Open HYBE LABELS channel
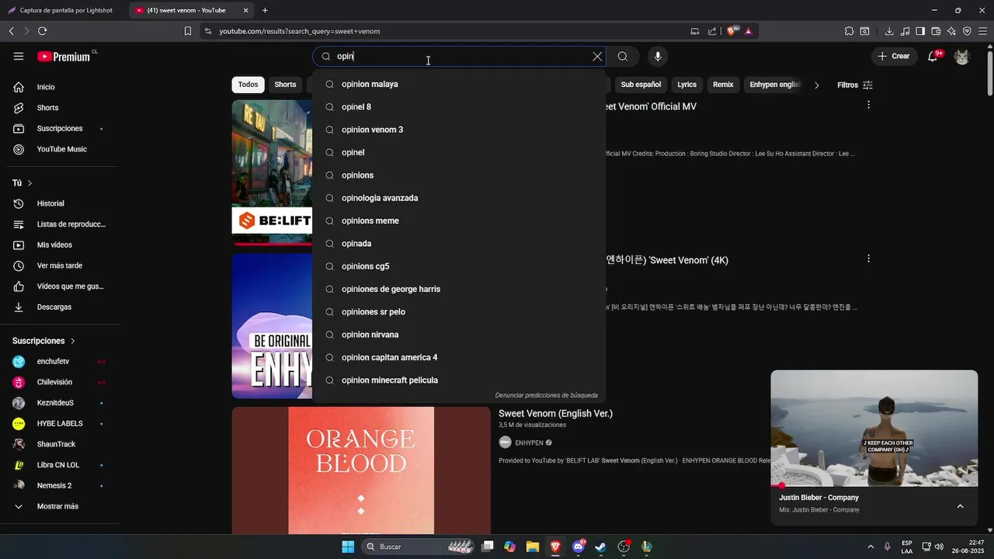The width and height of the screenshot is (994, 559). [x=59, y=424]
